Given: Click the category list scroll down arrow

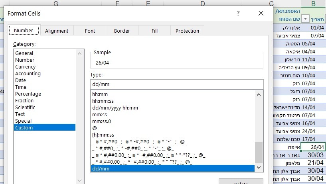Looking at the screenshot, I should (80, 181).
